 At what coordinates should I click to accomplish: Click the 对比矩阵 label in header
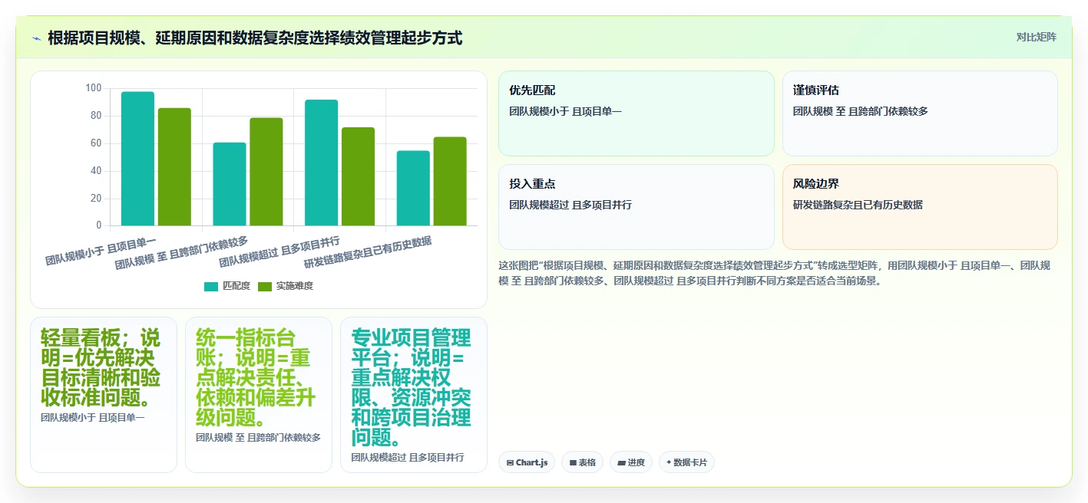(1036, 37)
